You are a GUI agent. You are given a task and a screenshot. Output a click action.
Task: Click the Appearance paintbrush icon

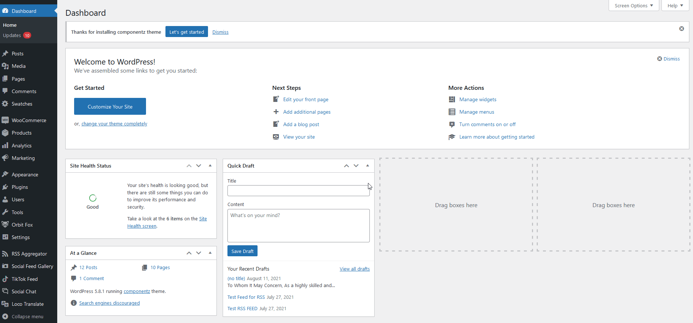point(5,175)
